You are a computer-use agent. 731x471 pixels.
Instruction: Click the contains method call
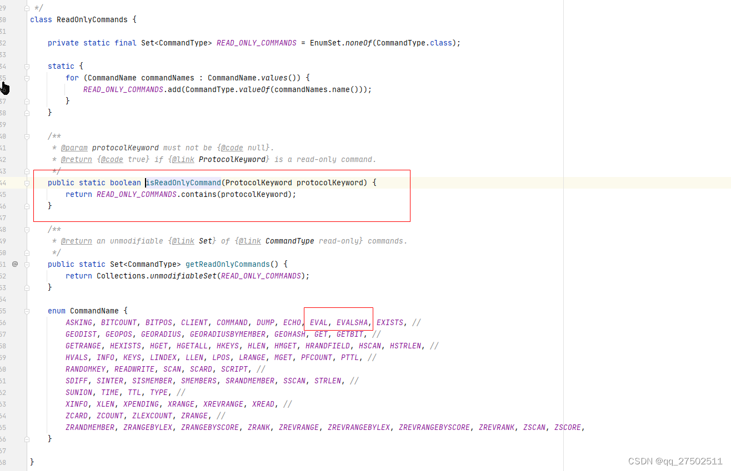click(199, 194)
